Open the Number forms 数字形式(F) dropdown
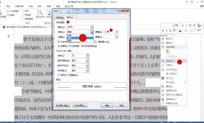 tap(88, 65)
